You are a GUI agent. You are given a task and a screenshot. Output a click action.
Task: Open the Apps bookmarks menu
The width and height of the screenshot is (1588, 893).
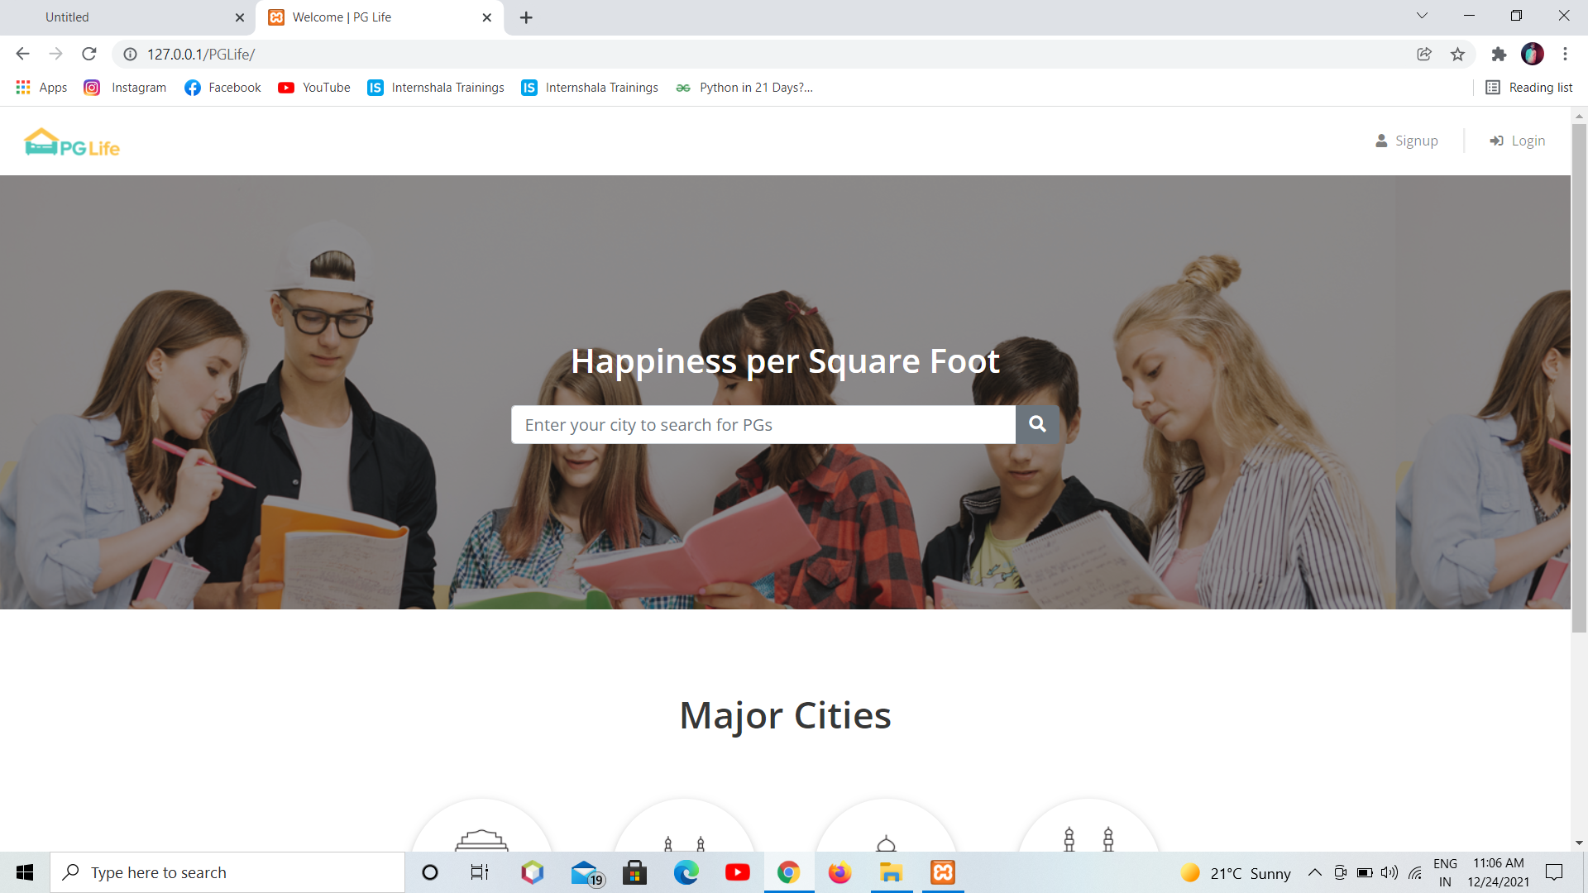pyautogui.click(x=41, y=87)
